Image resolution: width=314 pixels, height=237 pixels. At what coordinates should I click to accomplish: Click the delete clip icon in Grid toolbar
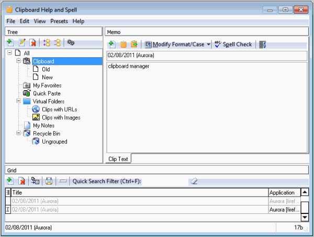point(22,181)
